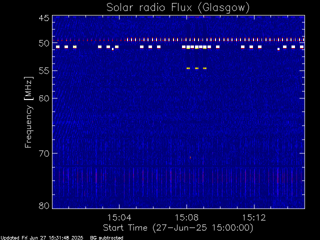Click the 'Start Time (27-Jun-25 15:00:00)' label
Screen dimensions: 320x240
178,228
